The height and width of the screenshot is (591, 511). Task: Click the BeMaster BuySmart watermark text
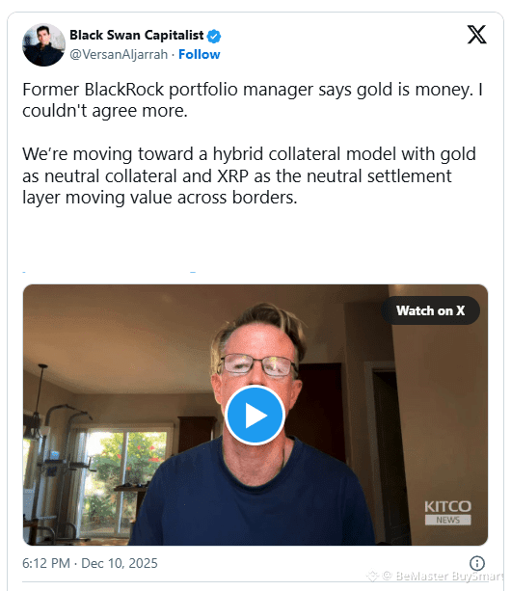(x=449, y=576)
